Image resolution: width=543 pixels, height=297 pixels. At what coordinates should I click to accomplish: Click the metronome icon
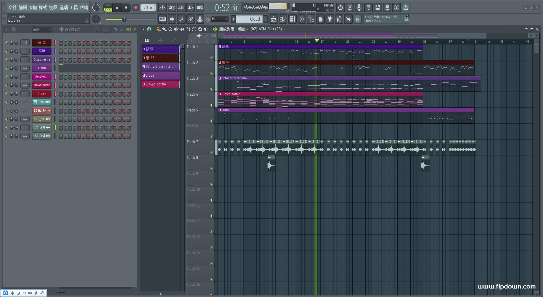[x=162, y=8]
